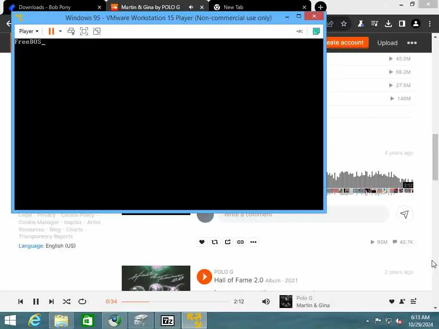439x329 pixels.
Task: Open the browser profile avatar
Action: point(416,24)
